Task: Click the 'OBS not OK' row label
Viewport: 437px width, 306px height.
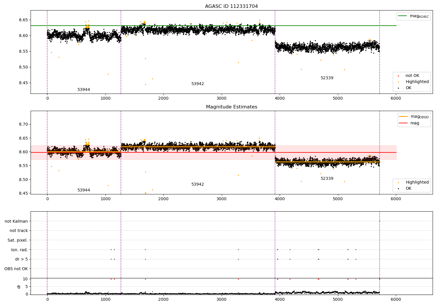Action: 16,269
